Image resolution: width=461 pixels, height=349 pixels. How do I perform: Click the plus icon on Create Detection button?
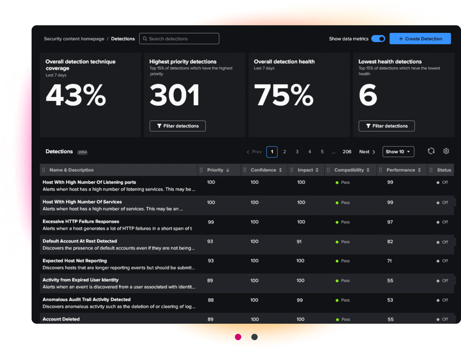click(400, 39)
